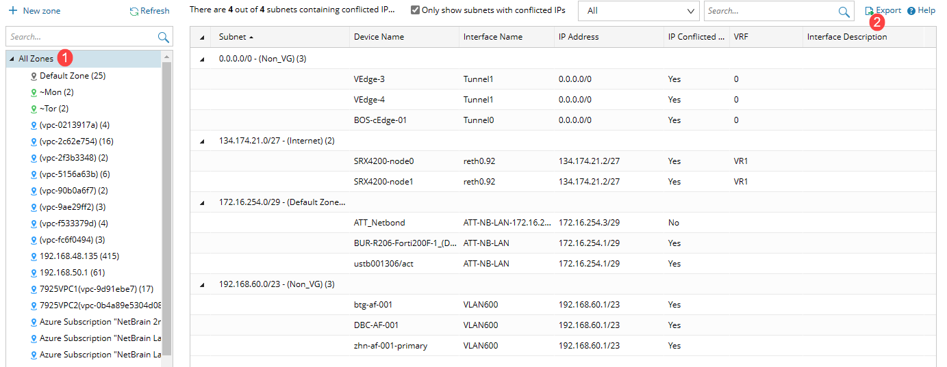
Task: Select the Default Zone pin icon
Action: coord(34,76)
